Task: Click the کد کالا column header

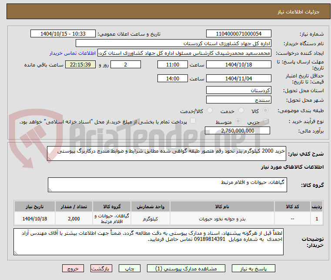Action: 292,207
